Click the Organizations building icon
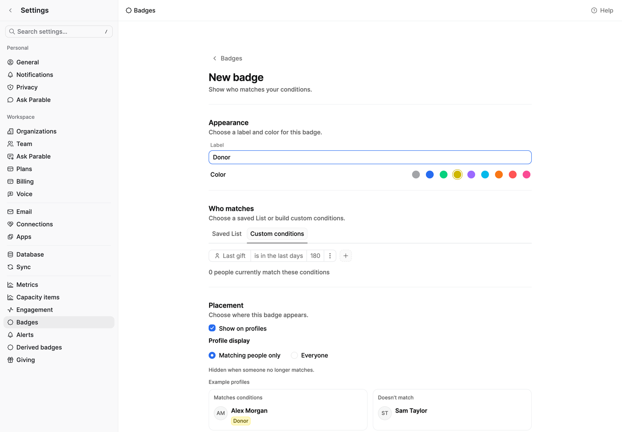Screen dimensions: 622x432 (x=10, y=131)
